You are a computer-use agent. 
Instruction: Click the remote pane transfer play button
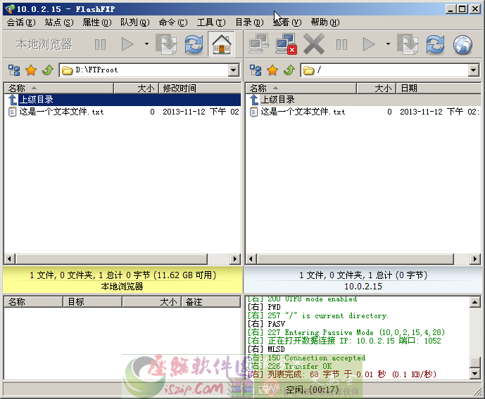click(x=368, y=44)
